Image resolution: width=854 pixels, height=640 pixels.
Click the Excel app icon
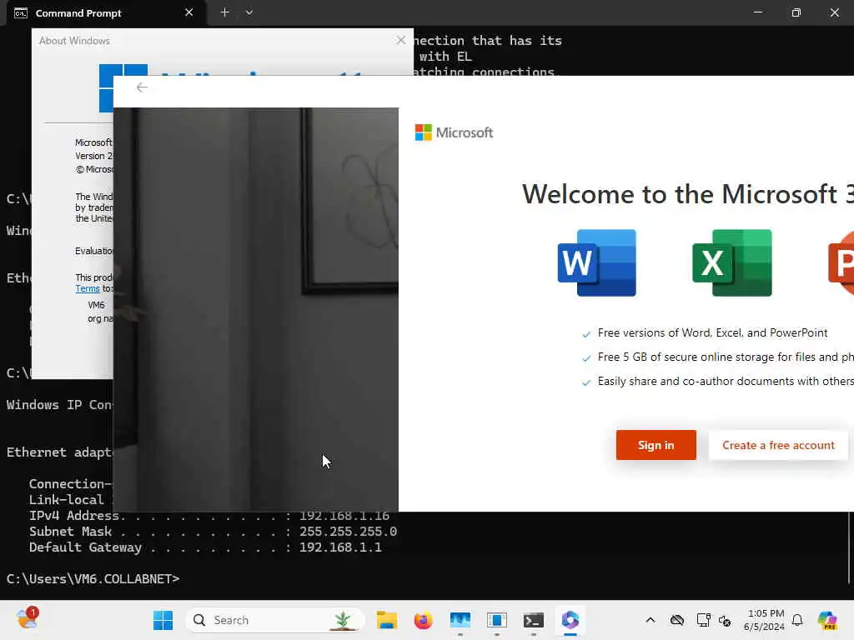(x=732, y=262)
